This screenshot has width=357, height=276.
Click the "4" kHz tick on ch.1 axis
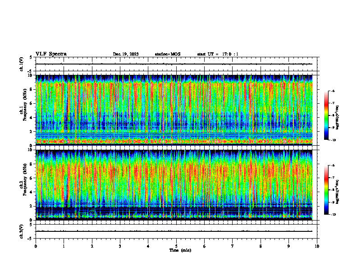pyautogui.click(x=32, y=118)
